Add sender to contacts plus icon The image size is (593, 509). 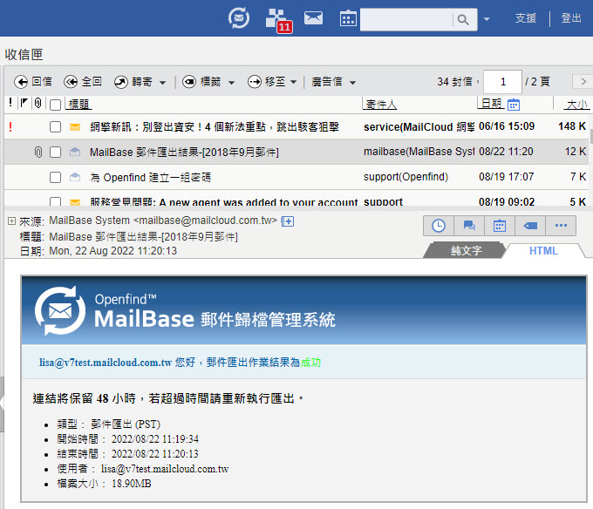[288, 221]
